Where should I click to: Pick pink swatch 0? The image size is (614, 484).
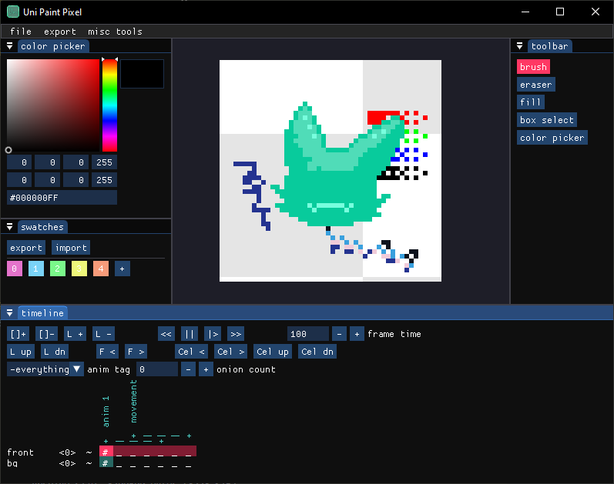coord(15,269)
